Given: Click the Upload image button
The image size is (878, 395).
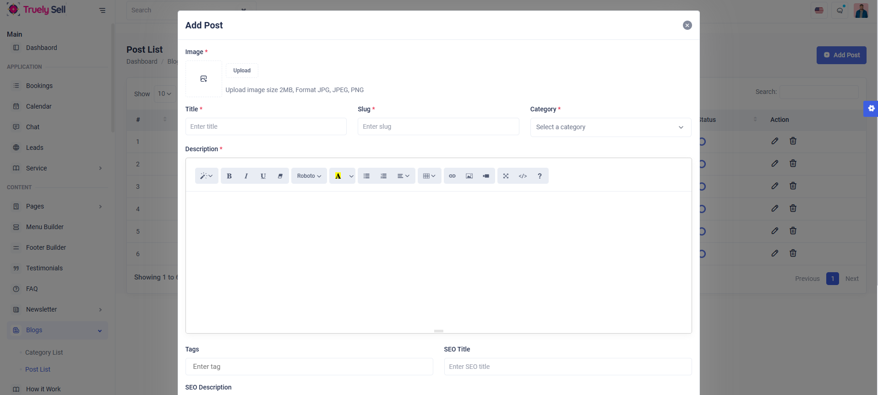Looking at the screenshot, I should pos(242,71).
